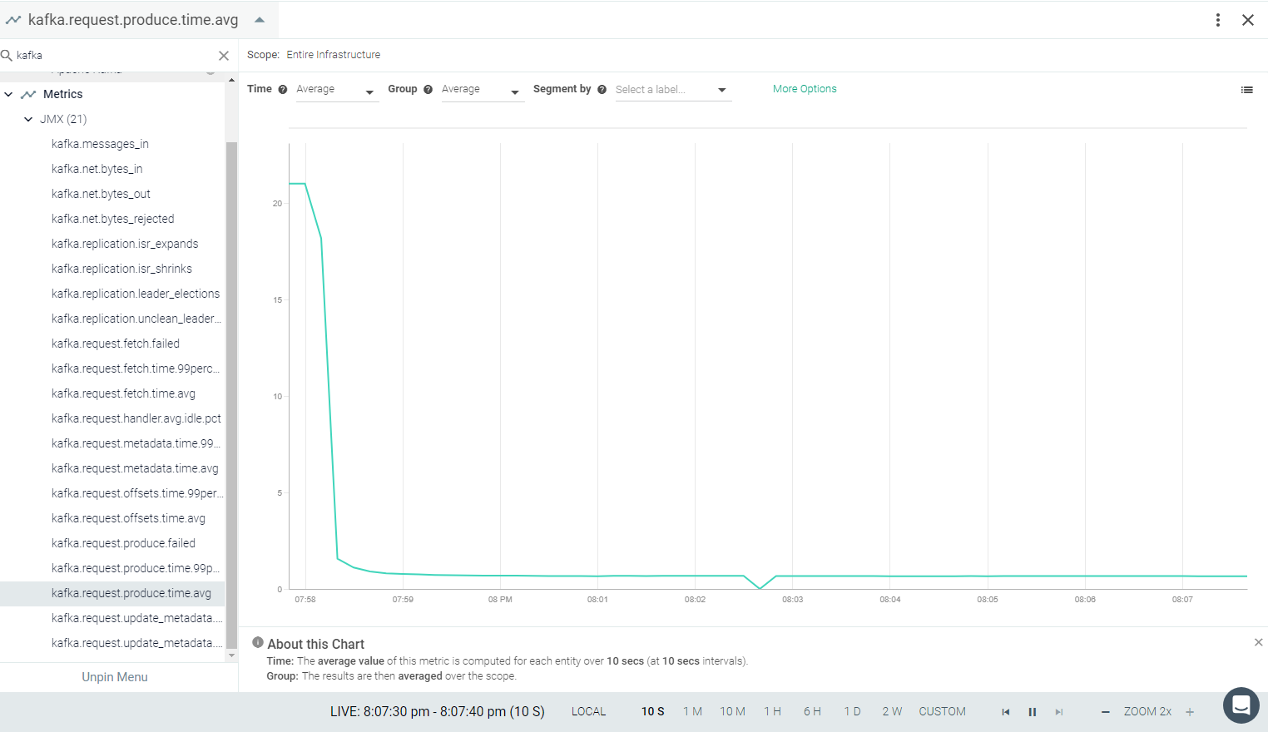Click the About this Chart info icon

[x=258, y=642]
